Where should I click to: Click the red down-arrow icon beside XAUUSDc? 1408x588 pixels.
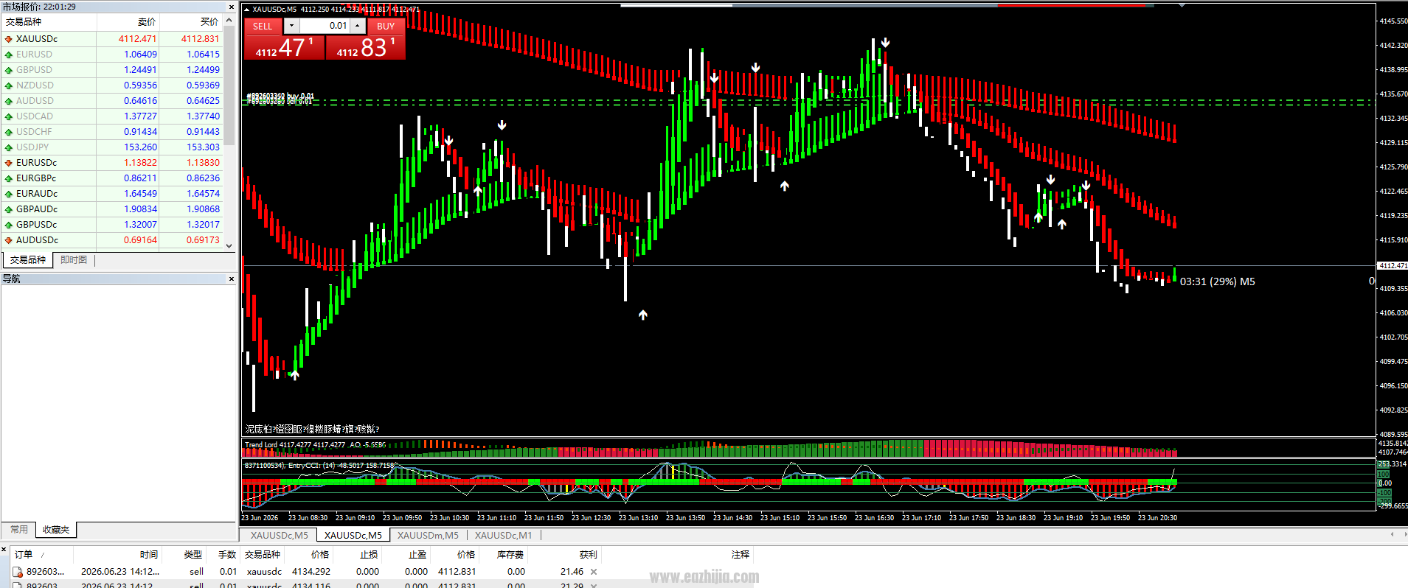click(x=8, y=39)
